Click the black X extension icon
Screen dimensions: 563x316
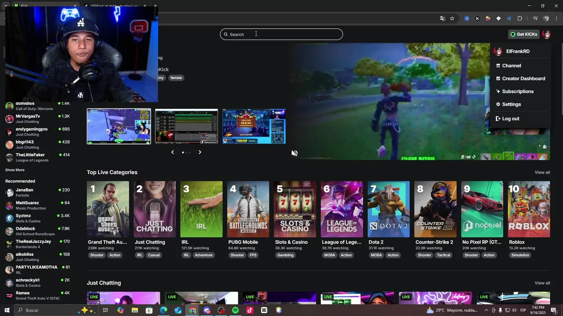[477, 18]
